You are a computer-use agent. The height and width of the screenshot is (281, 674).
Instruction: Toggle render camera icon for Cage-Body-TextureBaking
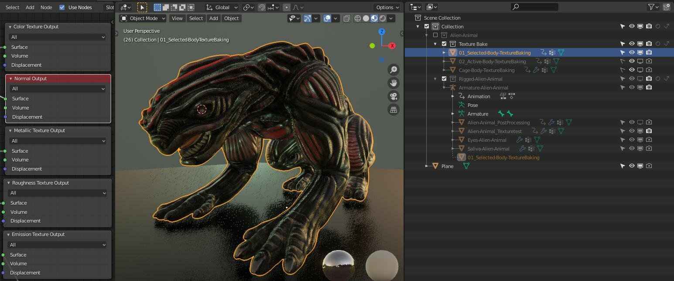point(649,70)
